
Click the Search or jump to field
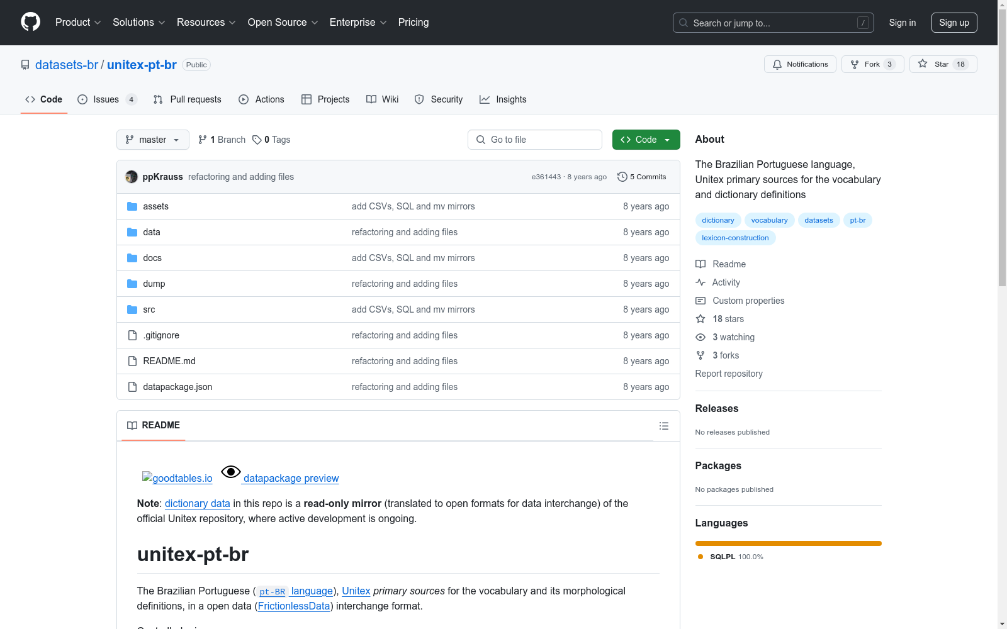[x=774, y=23]
